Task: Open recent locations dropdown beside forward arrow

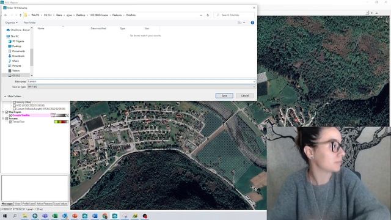Action: point(16,15)
